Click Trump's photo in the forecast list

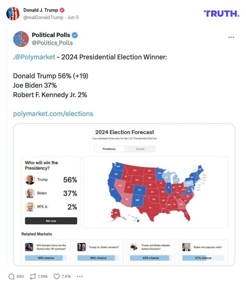pos(30,180)
